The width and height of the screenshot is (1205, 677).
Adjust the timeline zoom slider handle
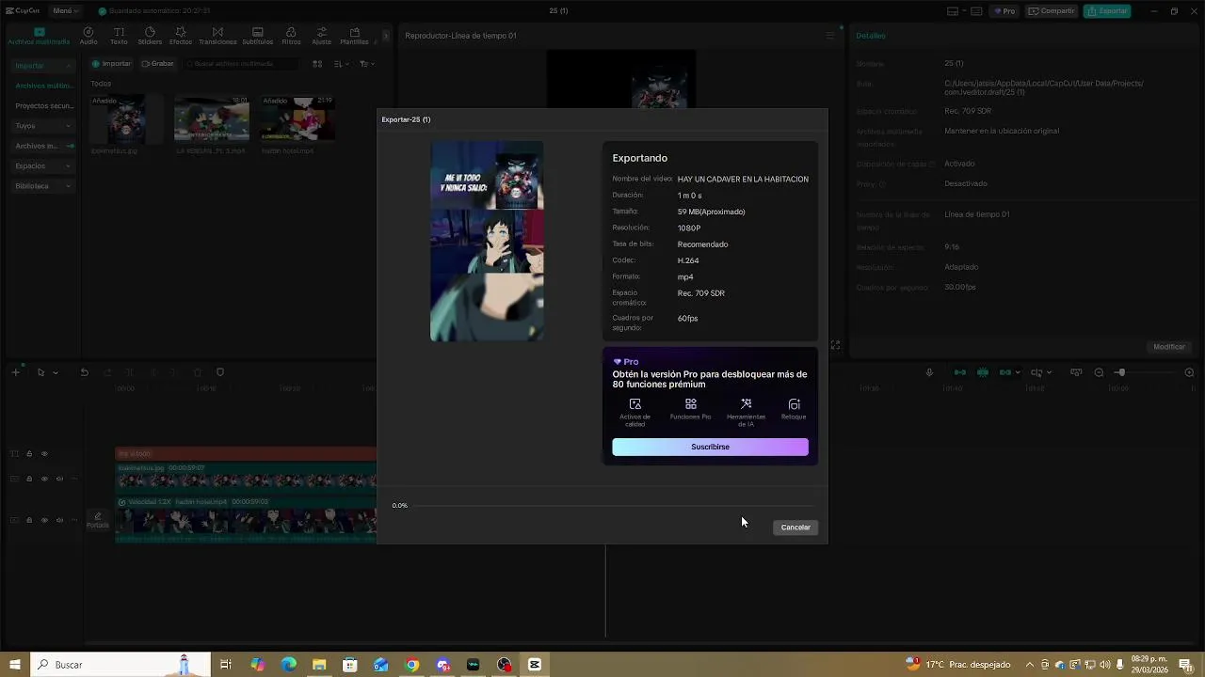(1120, 372)
